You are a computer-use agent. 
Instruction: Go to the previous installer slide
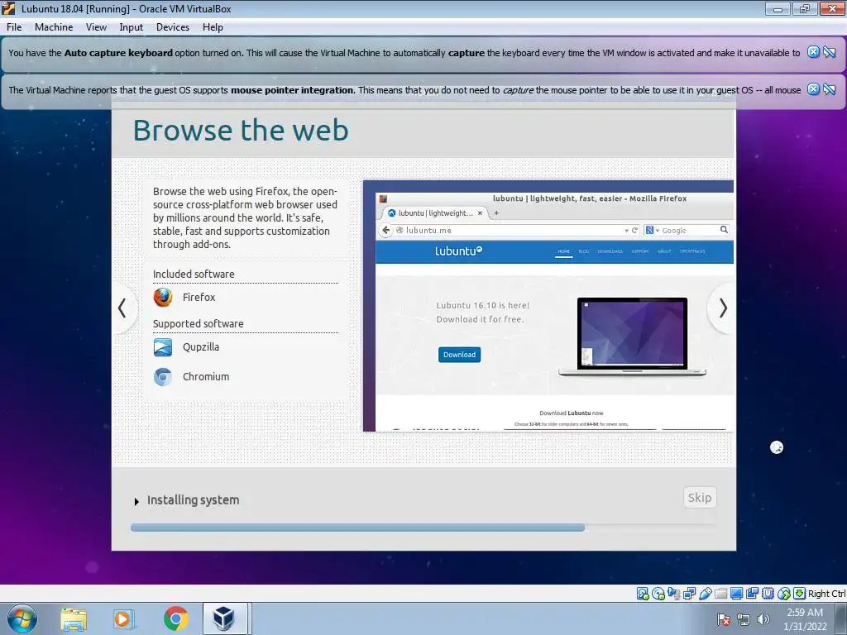point(122,308)
